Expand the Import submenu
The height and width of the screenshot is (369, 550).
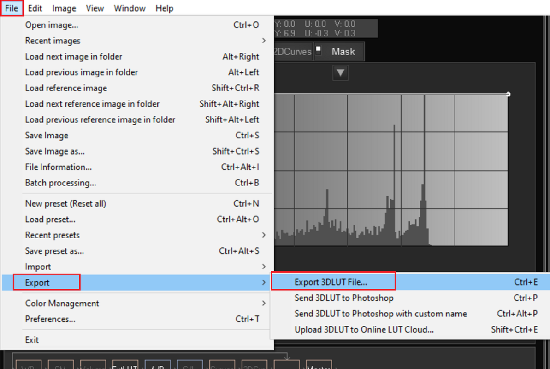(x=137, y=267)
